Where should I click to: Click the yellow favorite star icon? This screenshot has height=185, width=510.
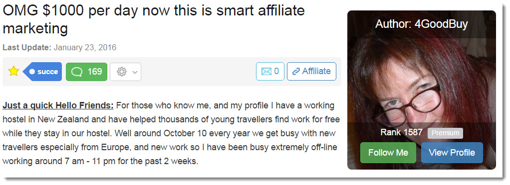(x=13, y=71)
